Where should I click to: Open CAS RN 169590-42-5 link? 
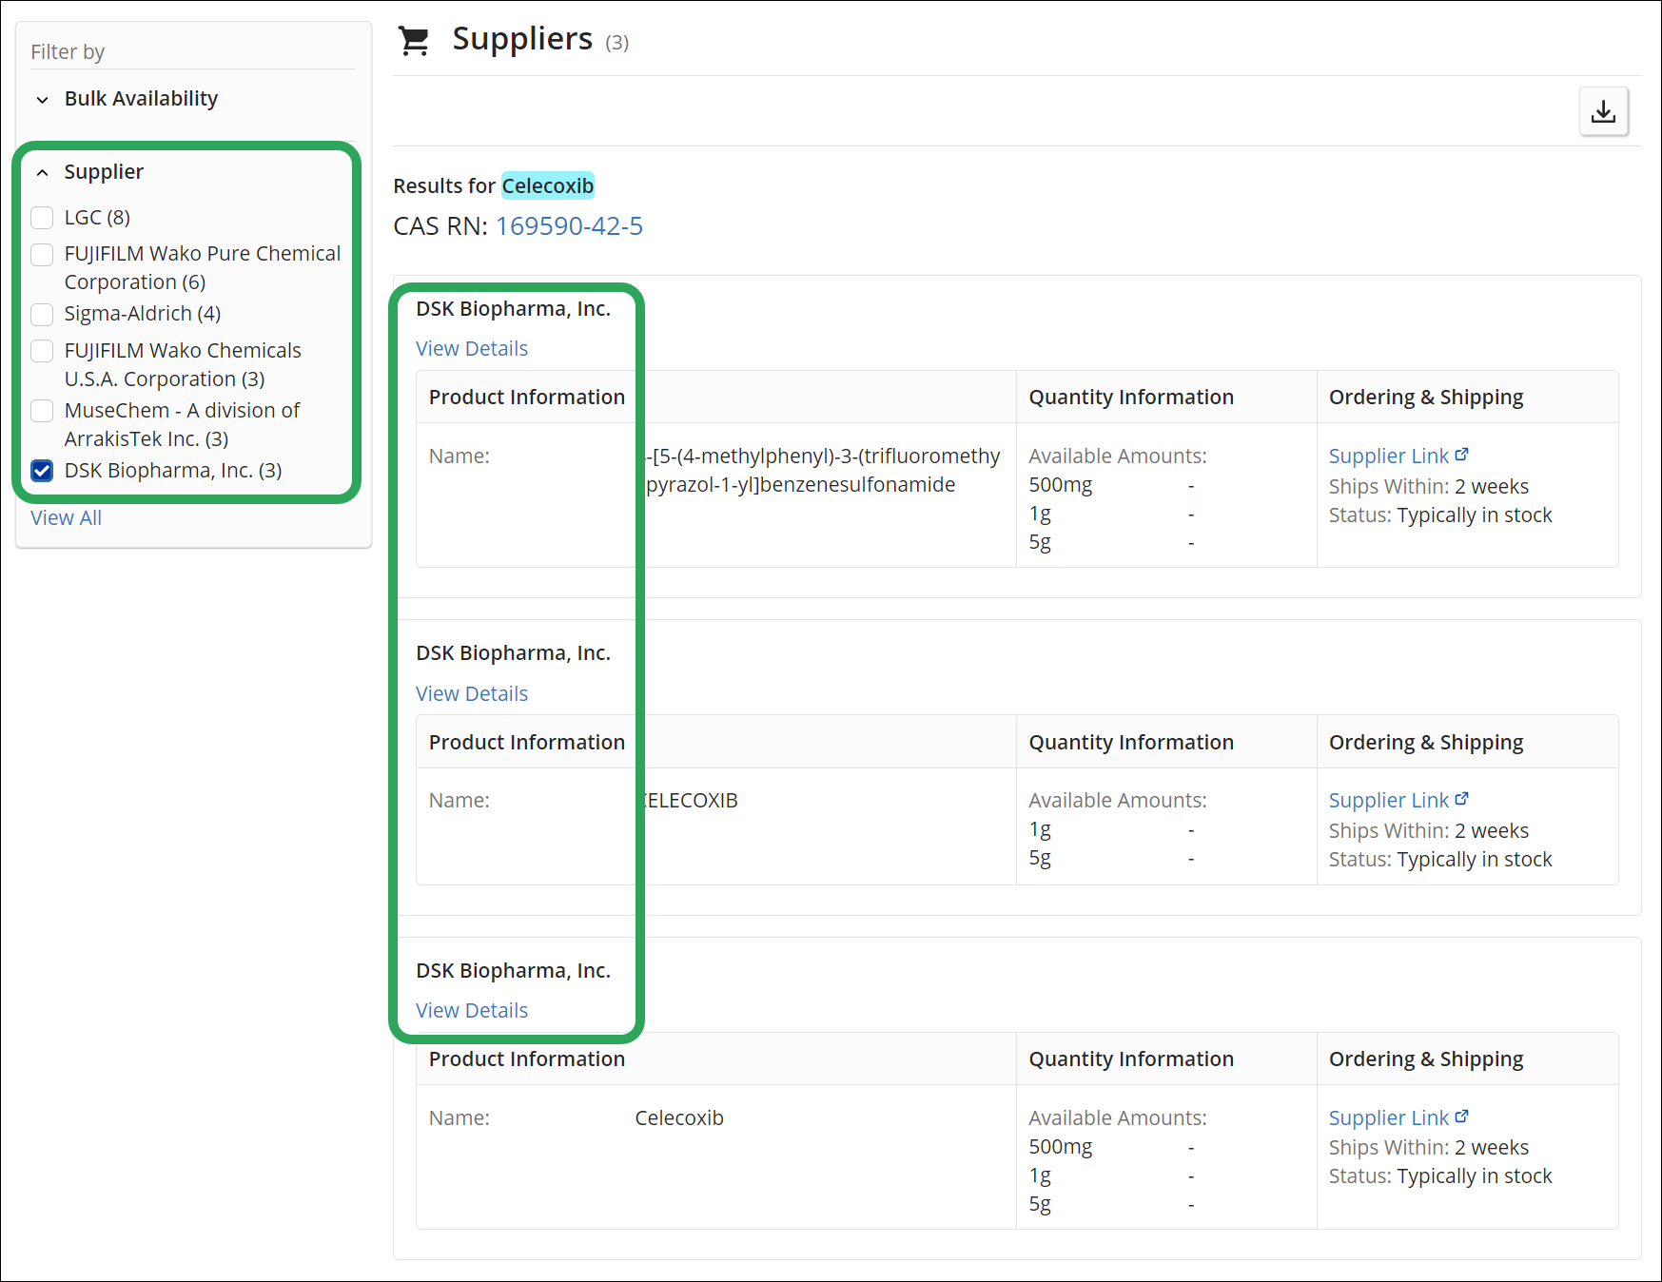(569, 225)
